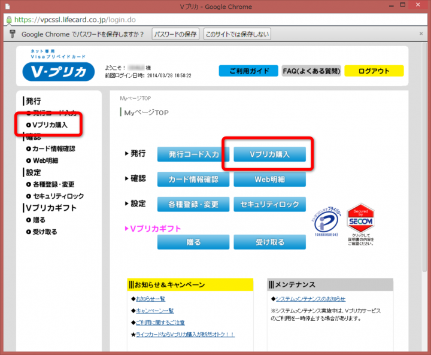The width and height of the screenshot is (431, 355).
Task: Click blue Web明細 button
Action: click(269, 179)
